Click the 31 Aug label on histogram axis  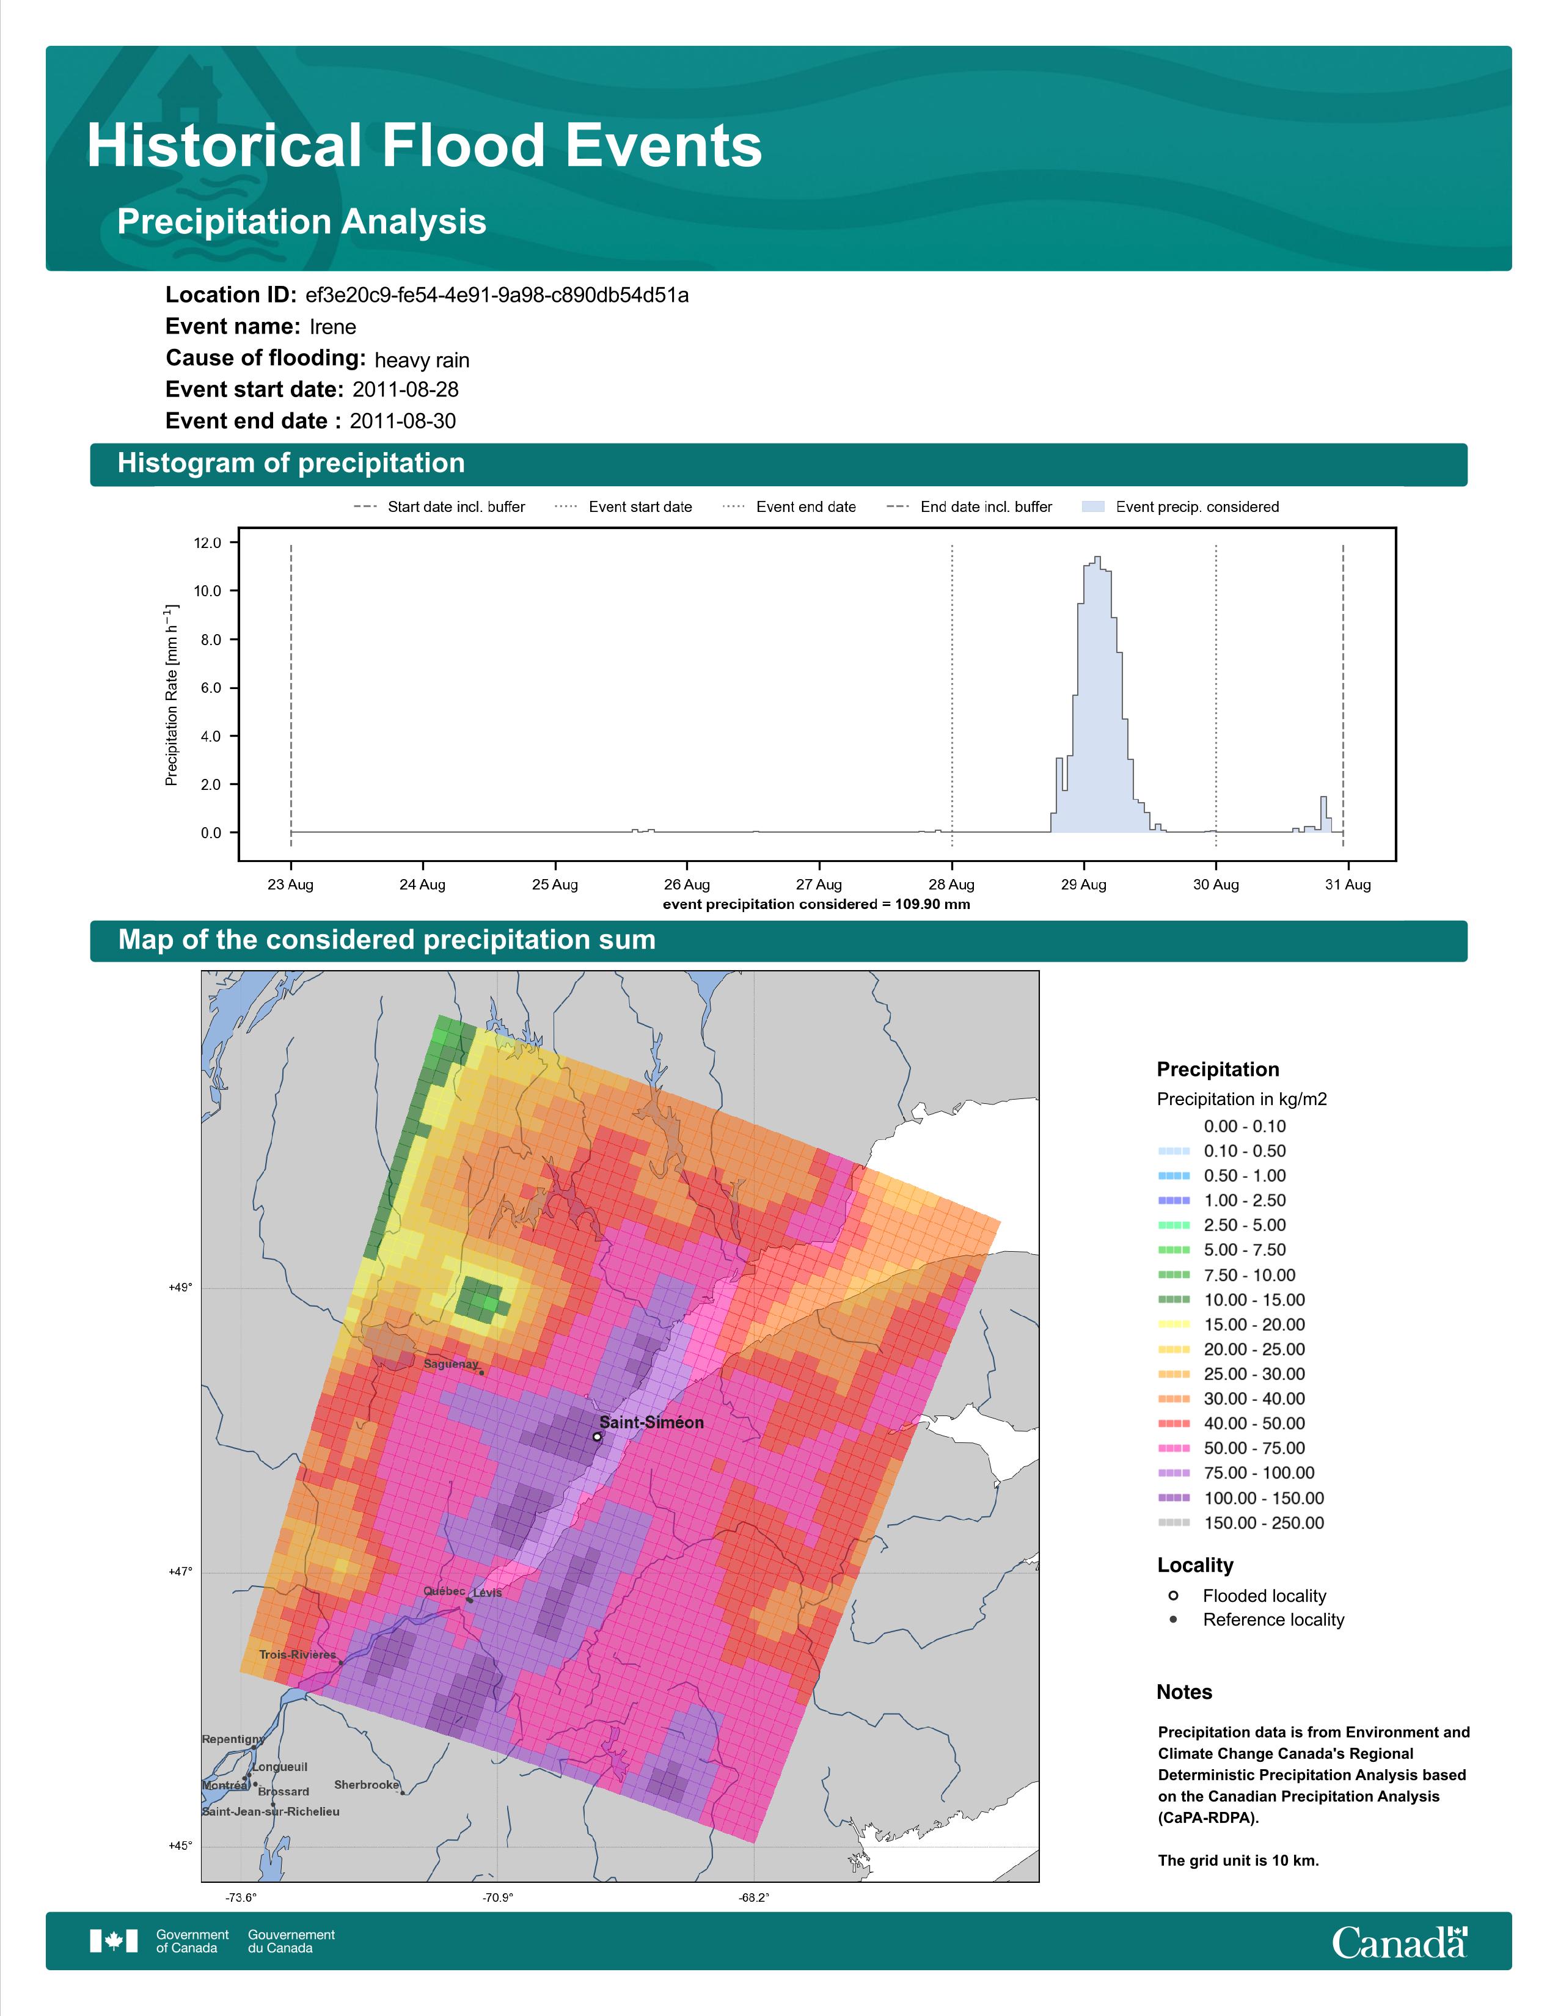click(x=1348, y=885)
